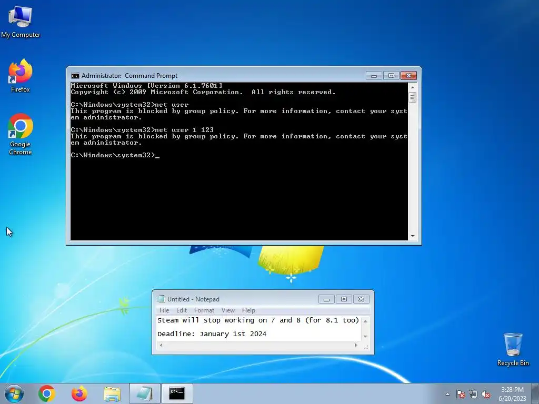Open the muted volume tray icon
The image size is (539, 404).
pyautogui.click(x=486, y=394)
